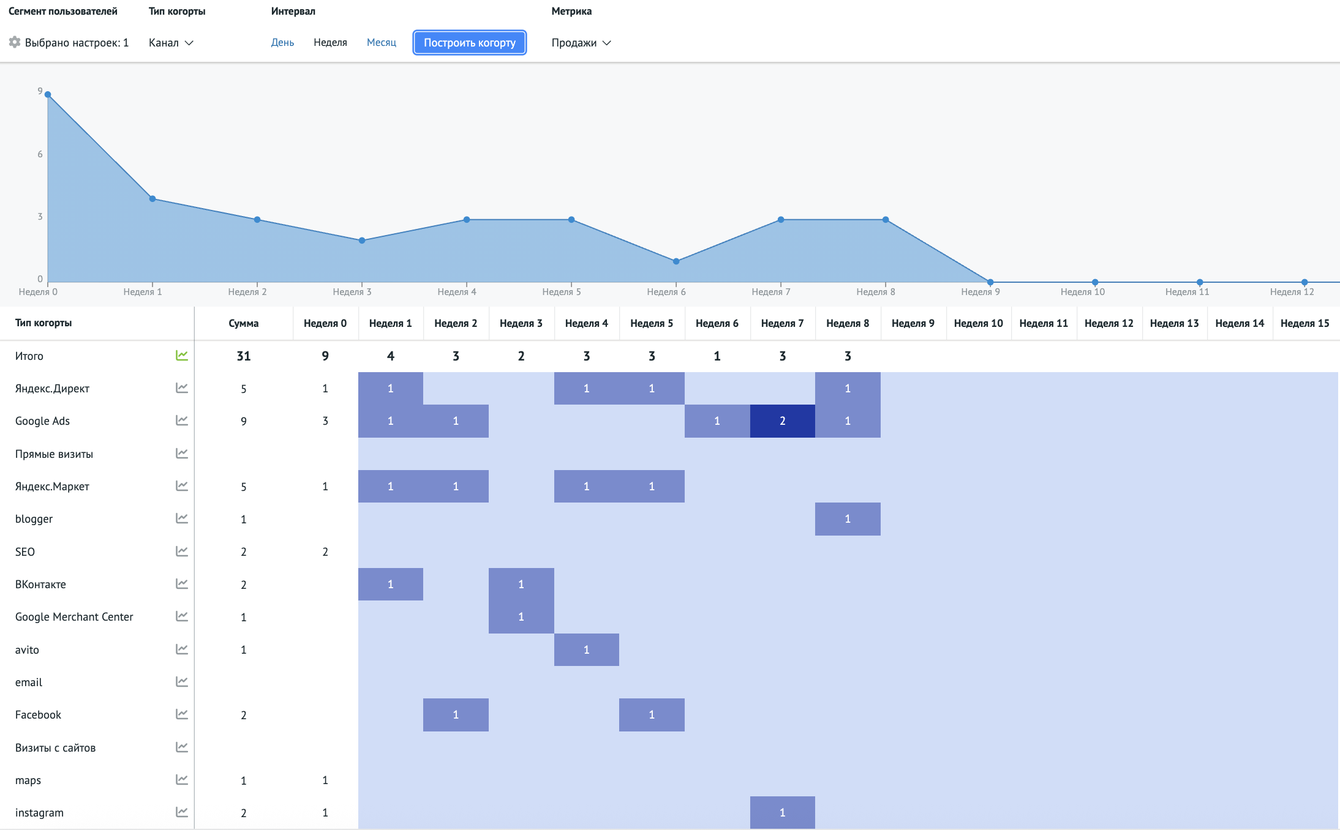
Task: Click Неделя 0 data point on chart
Action: pyautogui.click(x=48, y=95)
